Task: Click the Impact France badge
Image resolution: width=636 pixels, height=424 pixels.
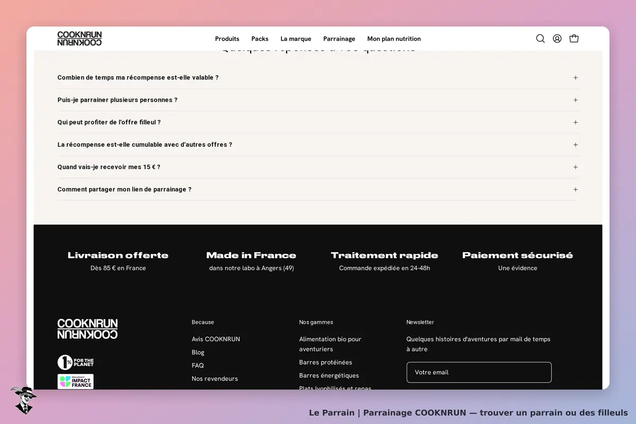Action: 76,382
